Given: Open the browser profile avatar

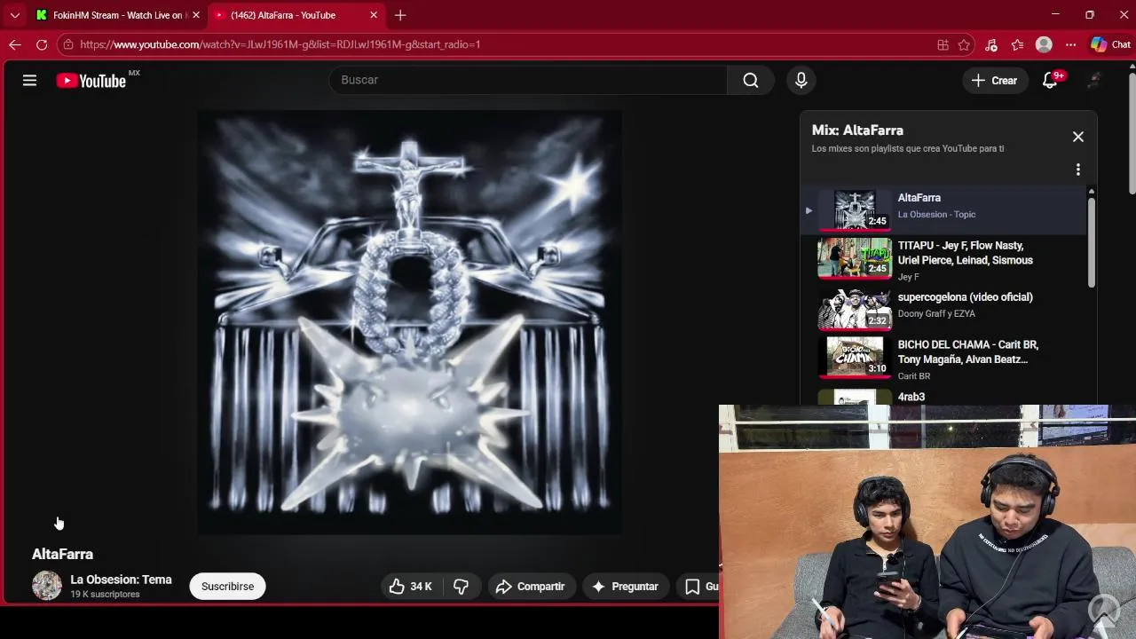Looking at the screenshot, I should 1045,44.
